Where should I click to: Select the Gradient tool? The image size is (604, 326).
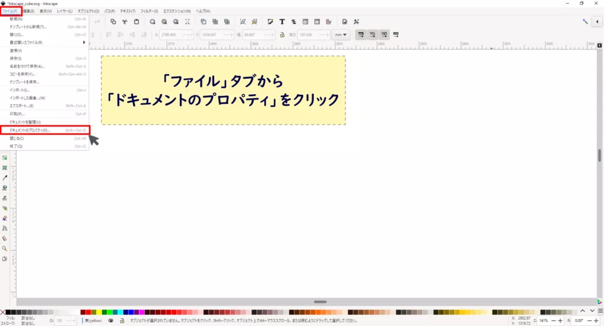[x=5, y=158]
